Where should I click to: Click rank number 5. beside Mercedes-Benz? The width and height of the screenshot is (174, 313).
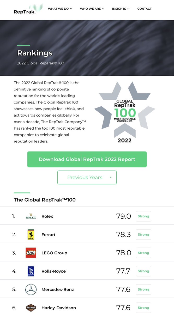[x=14, y=289]
